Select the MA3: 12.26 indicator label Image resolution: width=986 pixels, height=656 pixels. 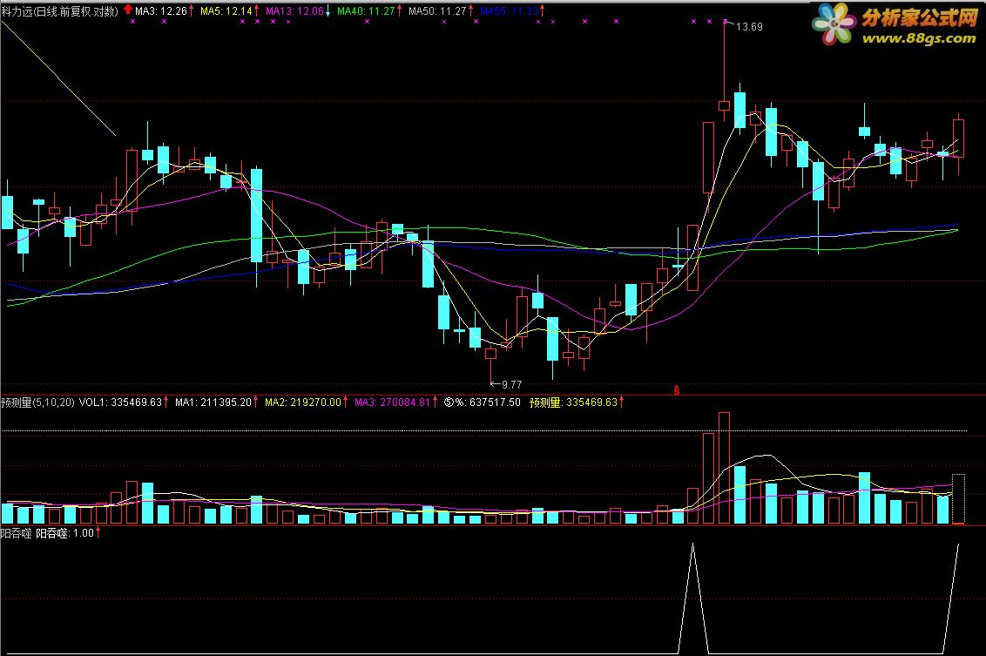click(161, 10)
